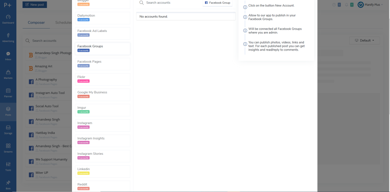Click the New post button
The image size is (390, 192).
click(x=35, y=5)
